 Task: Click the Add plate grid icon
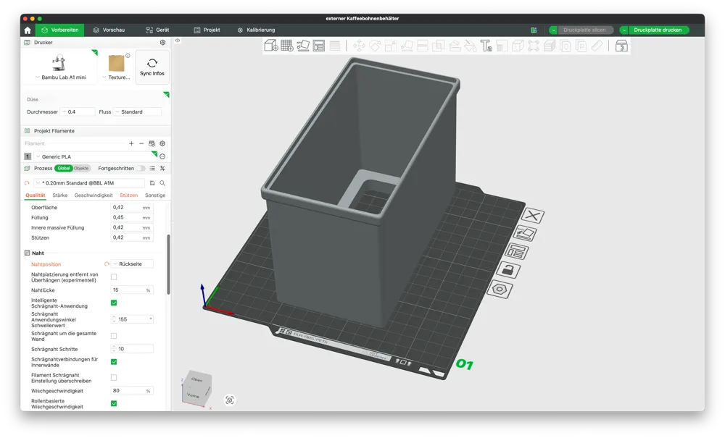pyautogui.click(x=286, y=46)
